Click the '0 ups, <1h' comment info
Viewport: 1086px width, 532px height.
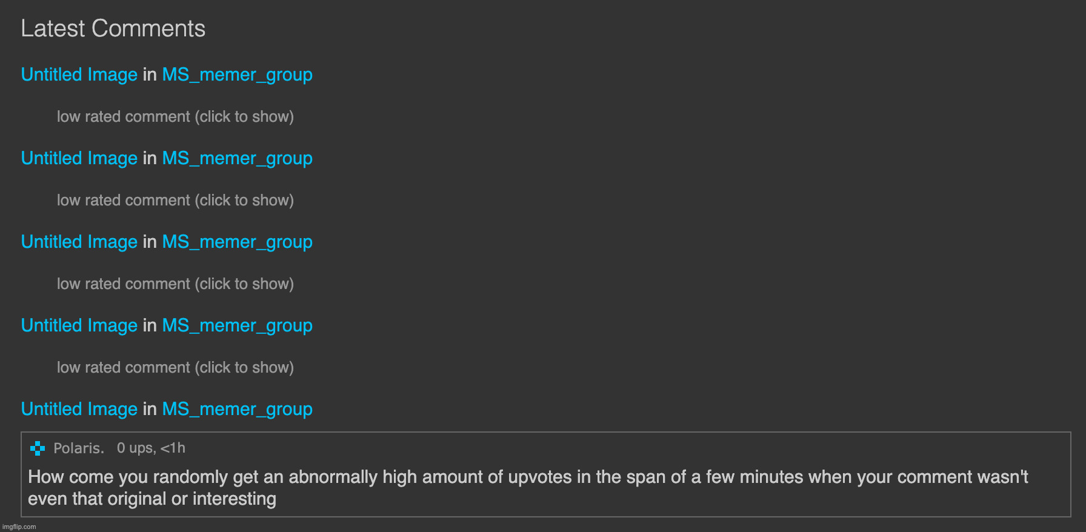tap(151, 448)
